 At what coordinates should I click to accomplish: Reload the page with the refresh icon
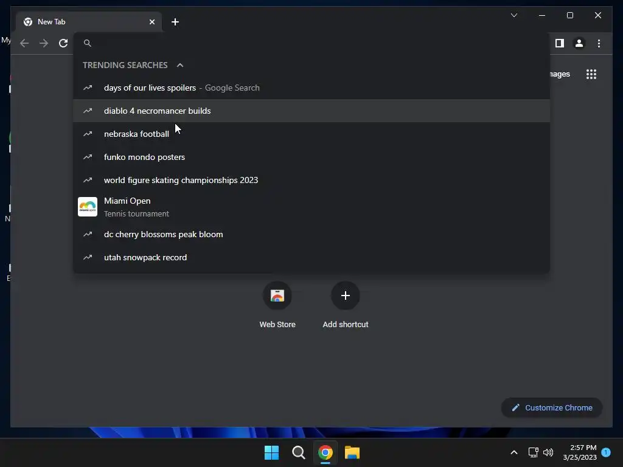(63, 43)
